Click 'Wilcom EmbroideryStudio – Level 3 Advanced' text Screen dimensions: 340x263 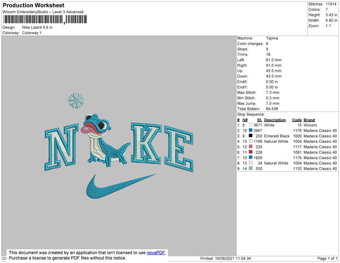[x=43, y=12]
